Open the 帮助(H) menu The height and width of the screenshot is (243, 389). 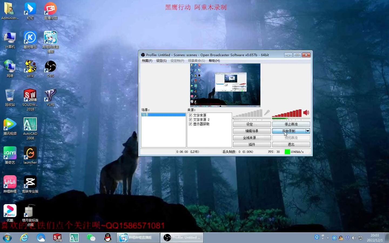[214, 61]
